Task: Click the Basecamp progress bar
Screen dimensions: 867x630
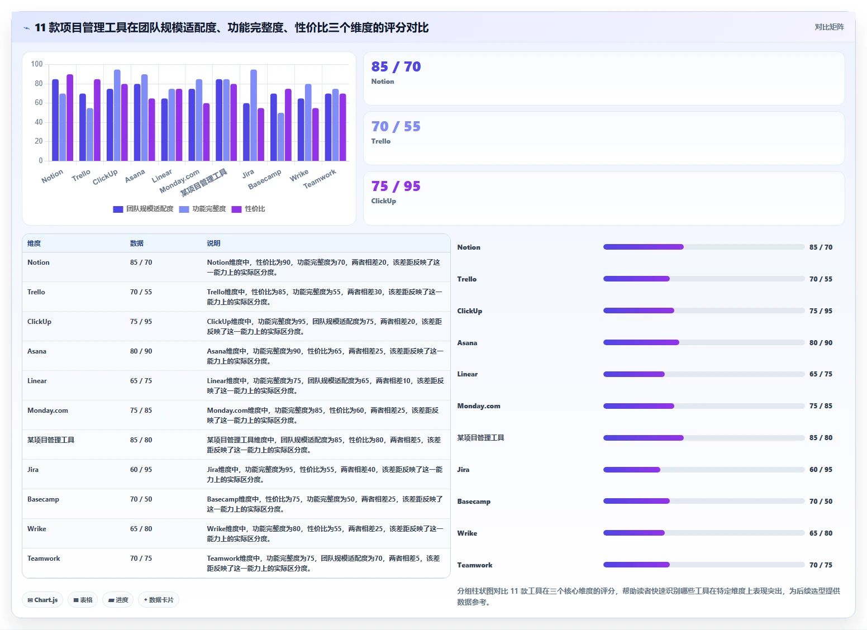Action: [x=704, y=501]
